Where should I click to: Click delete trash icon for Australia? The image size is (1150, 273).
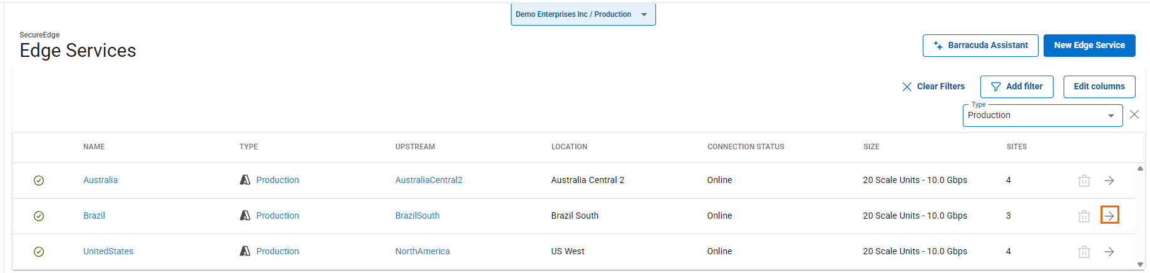tap(1084, 181)
